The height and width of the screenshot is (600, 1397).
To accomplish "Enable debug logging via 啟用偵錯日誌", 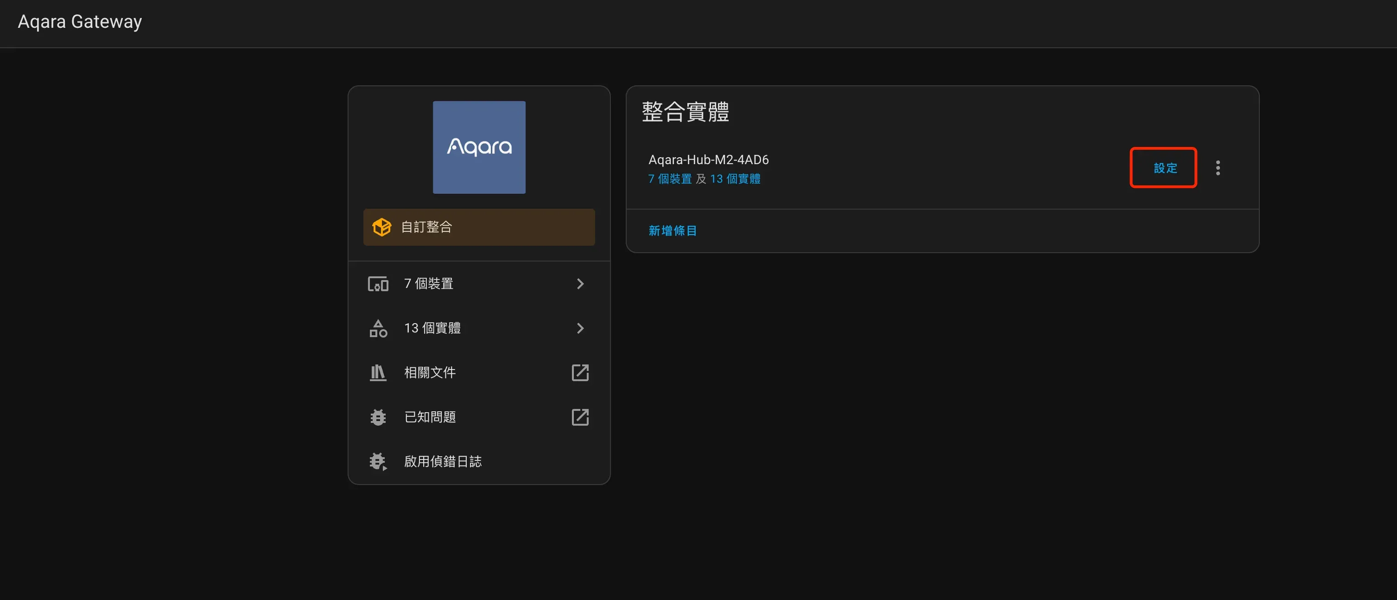I will tap(479, 462).
